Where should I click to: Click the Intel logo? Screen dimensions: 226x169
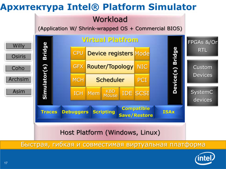(205, 158)
